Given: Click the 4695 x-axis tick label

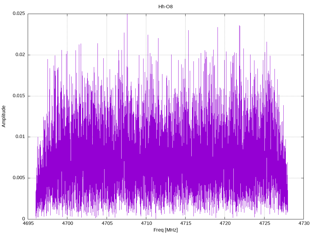Looking at the screenshot, I should tap(28, 223).
